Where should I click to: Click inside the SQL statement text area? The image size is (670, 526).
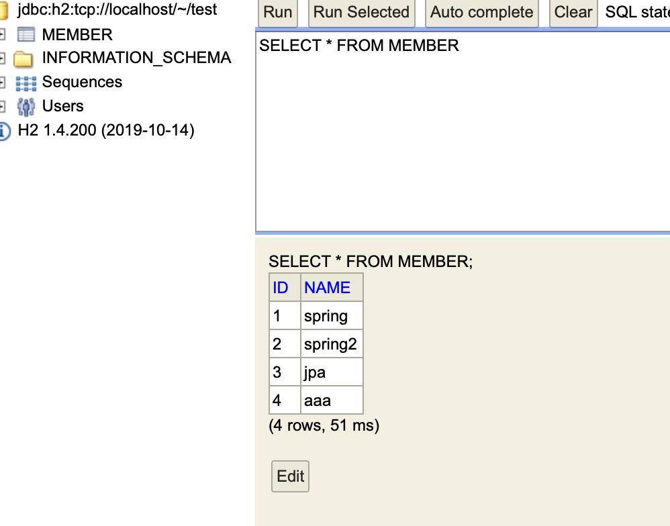pyautogui.click(x=463, y=131)
